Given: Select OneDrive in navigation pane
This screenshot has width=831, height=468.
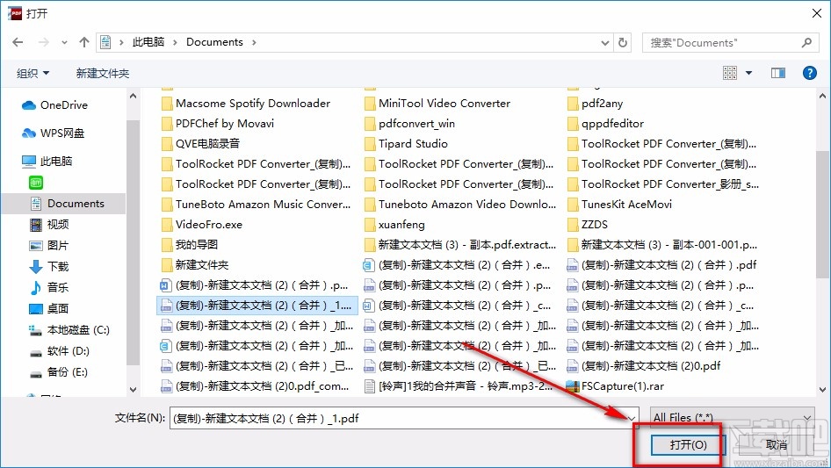Looking at the screenshot, I should click(54, 105).
